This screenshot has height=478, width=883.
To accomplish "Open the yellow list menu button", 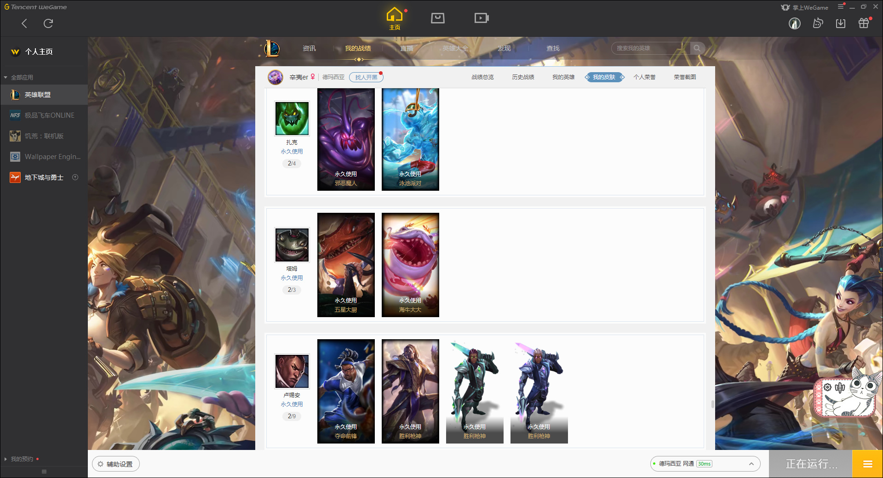I will (868, 464).
